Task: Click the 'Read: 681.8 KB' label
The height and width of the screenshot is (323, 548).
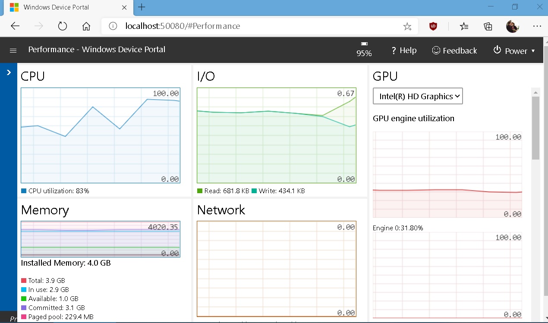Action: 227,191
